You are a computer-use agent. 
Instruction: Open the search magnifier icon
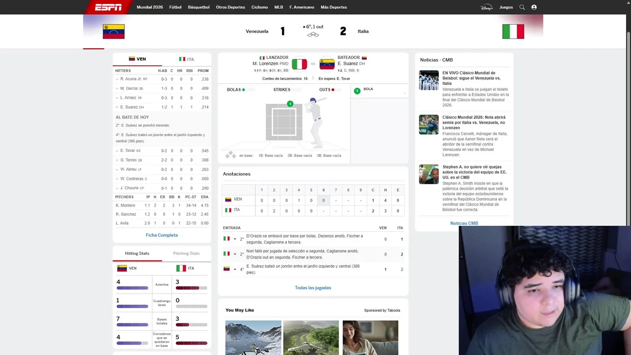pyautogui.click(x=522, y=7)
